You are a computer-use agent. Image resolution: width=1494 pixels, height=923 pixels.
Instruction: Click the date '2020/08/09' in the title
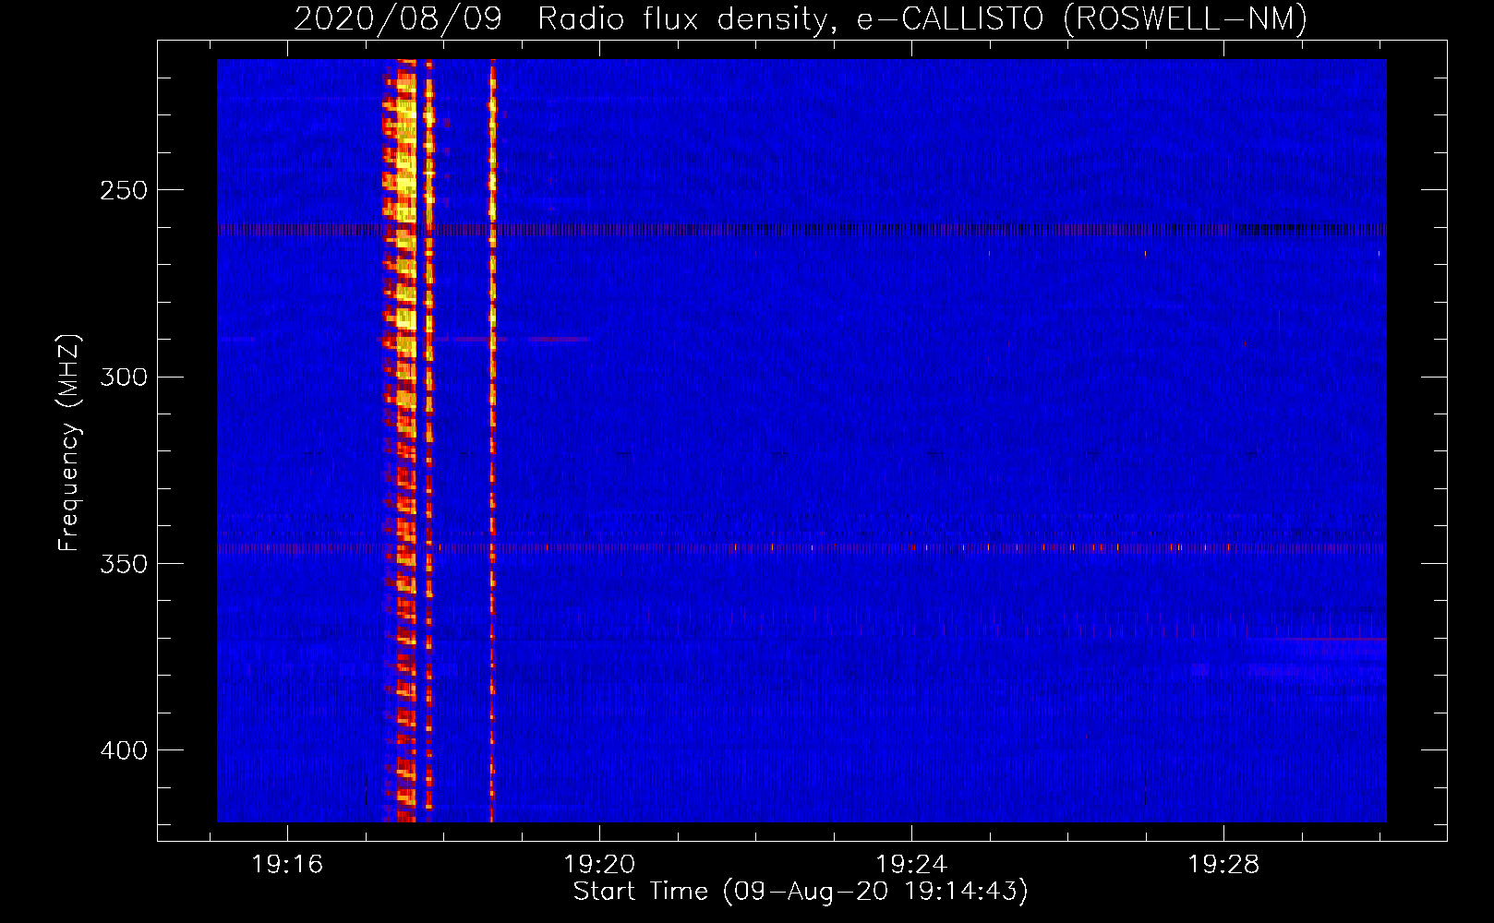(398, 18)
